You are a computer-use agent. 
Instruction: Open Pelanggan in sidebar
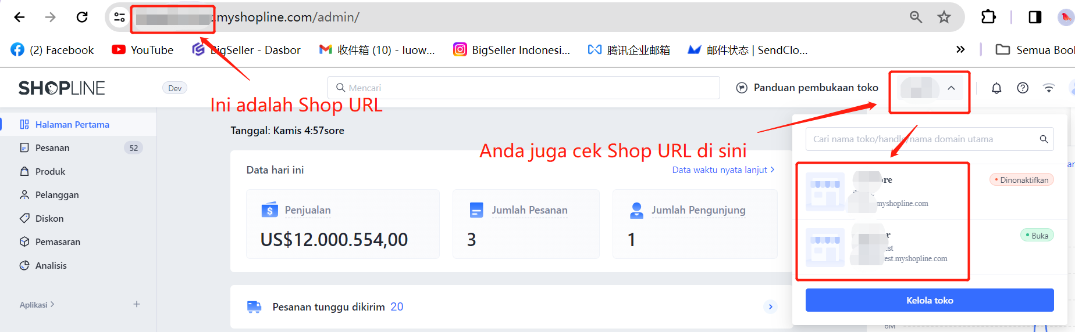pos(78,194)
